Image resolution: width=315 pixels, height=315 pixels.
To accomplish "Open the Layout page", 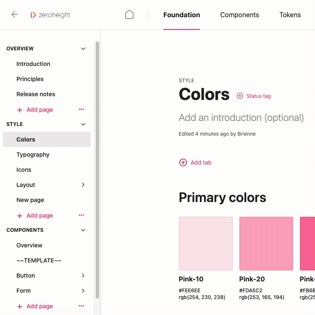I will click(26, 185).
